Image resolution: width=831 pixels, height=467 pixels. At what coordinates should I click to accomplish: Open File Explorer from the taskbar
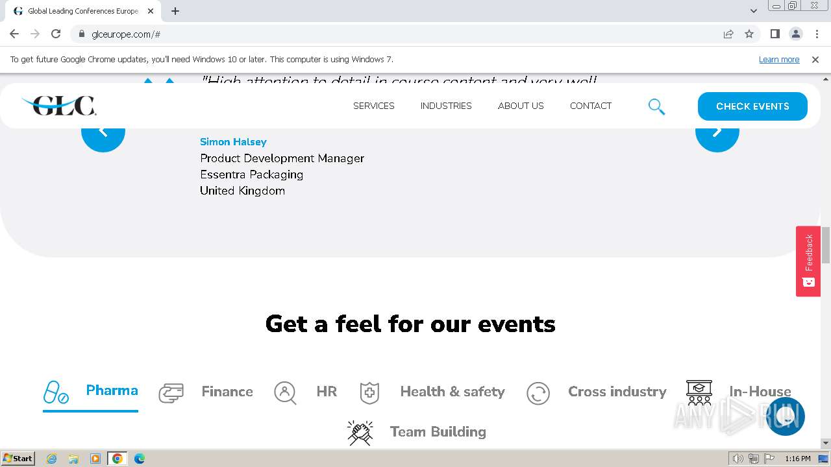[73, 459]
